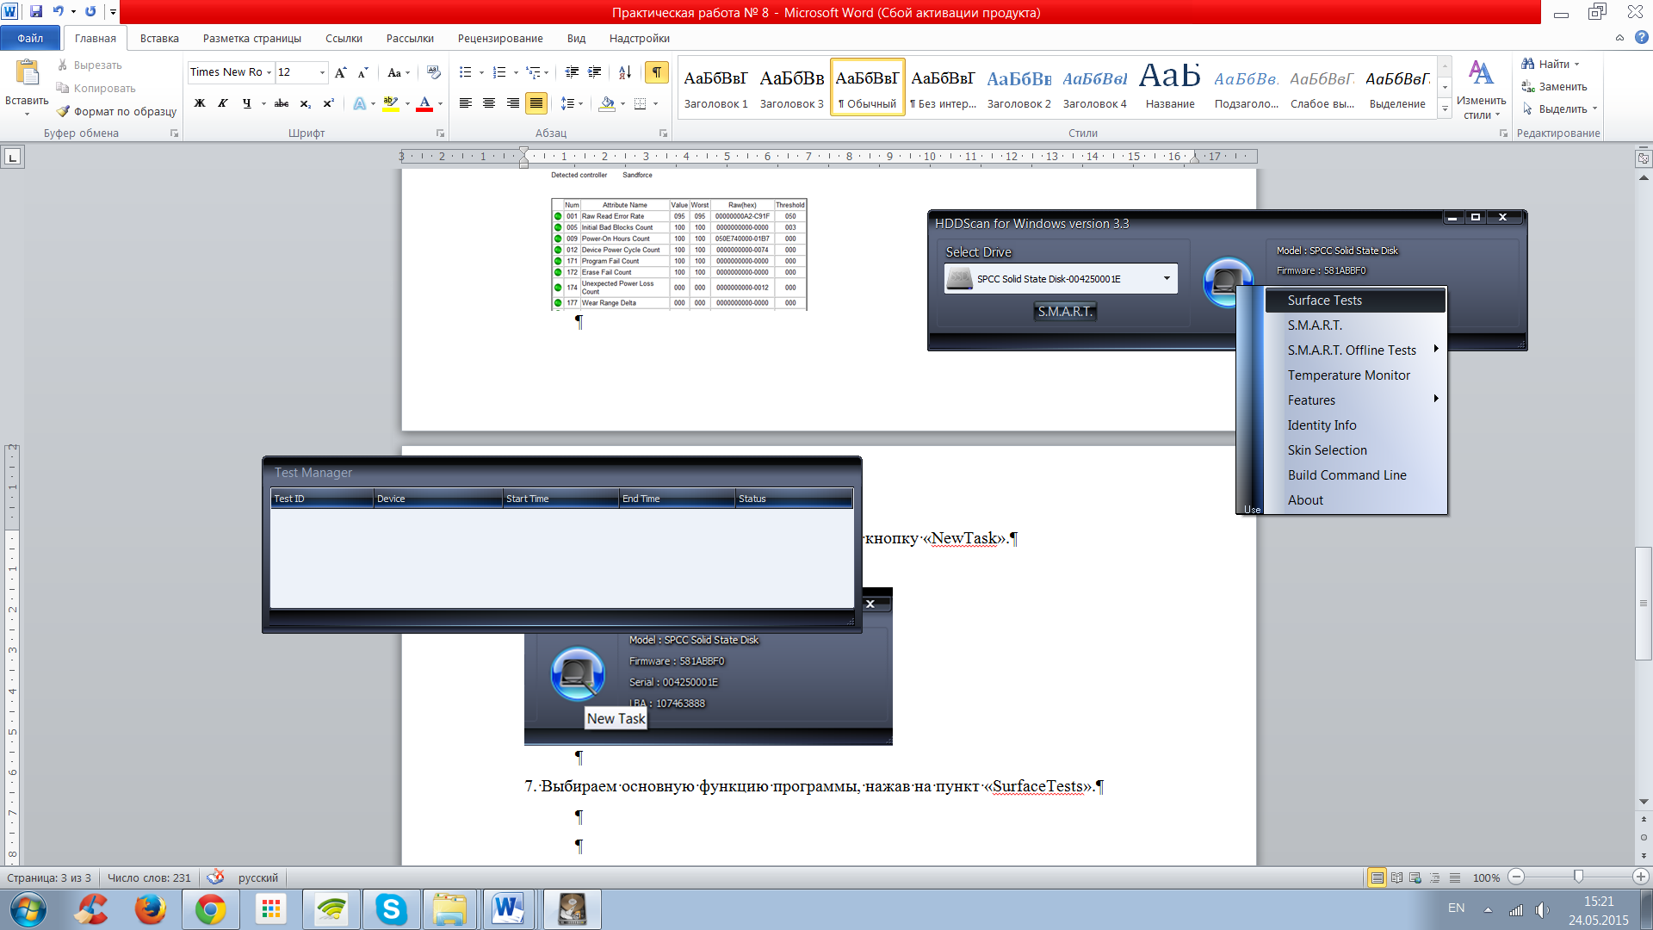This screenshot has height=930, width=1653.
Task: Click the Paste (Вставить) icon
Action: [x=27, y=73]
